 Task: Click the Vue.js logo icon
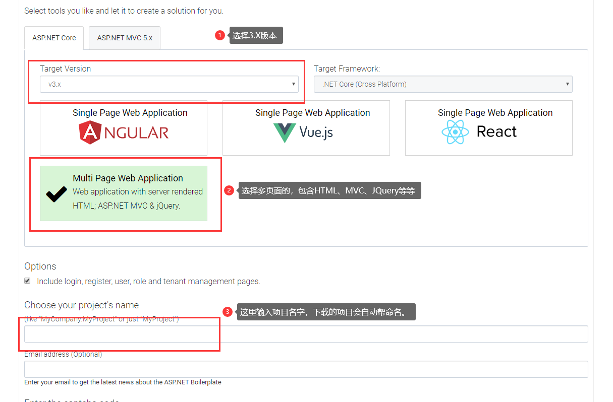303,132
